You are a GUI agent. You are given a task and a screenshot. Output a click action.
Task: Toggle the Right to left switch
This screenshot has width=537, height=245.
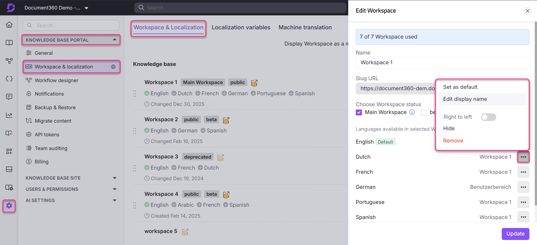pos(488,117)
